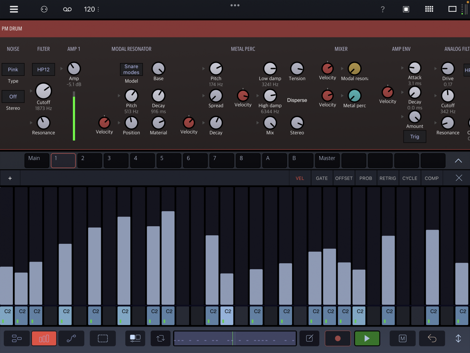This screenshot has height=353, width=470.
Task: Add a new step with plus icon
Action: pyautogui.click(x=10, y=178)
